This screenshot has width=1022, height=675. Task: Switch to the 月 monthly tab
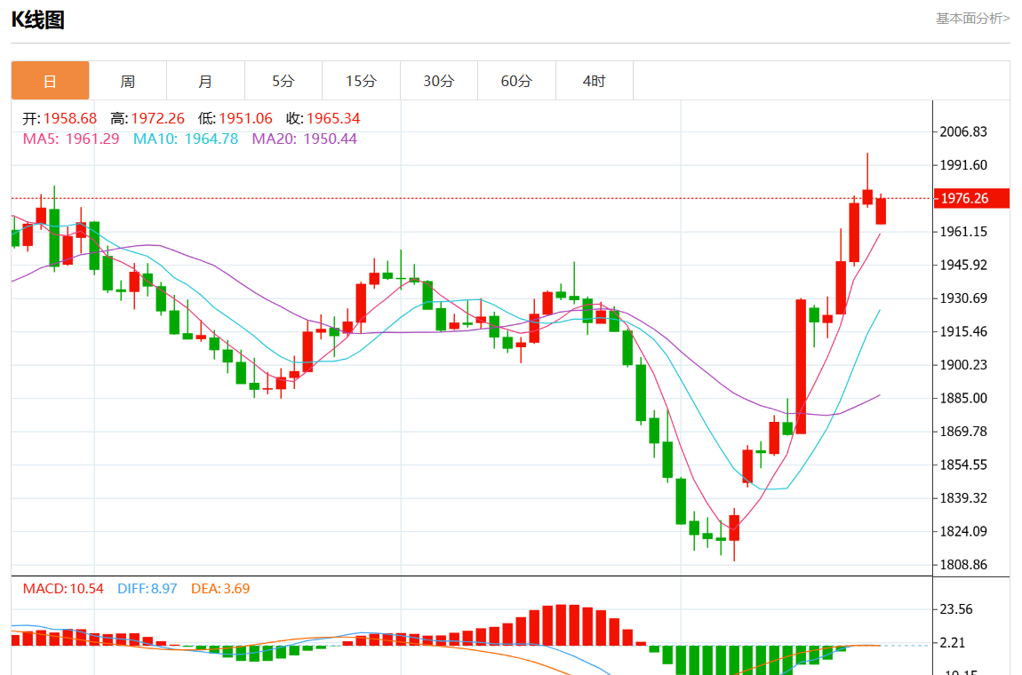pyautogui.click(x=205, y=81)
